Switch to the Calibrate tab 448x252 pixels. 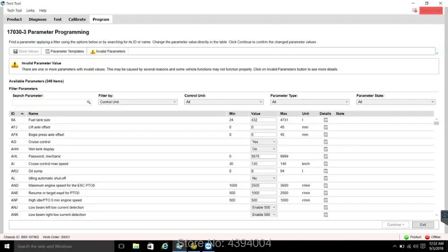(77, 19)
